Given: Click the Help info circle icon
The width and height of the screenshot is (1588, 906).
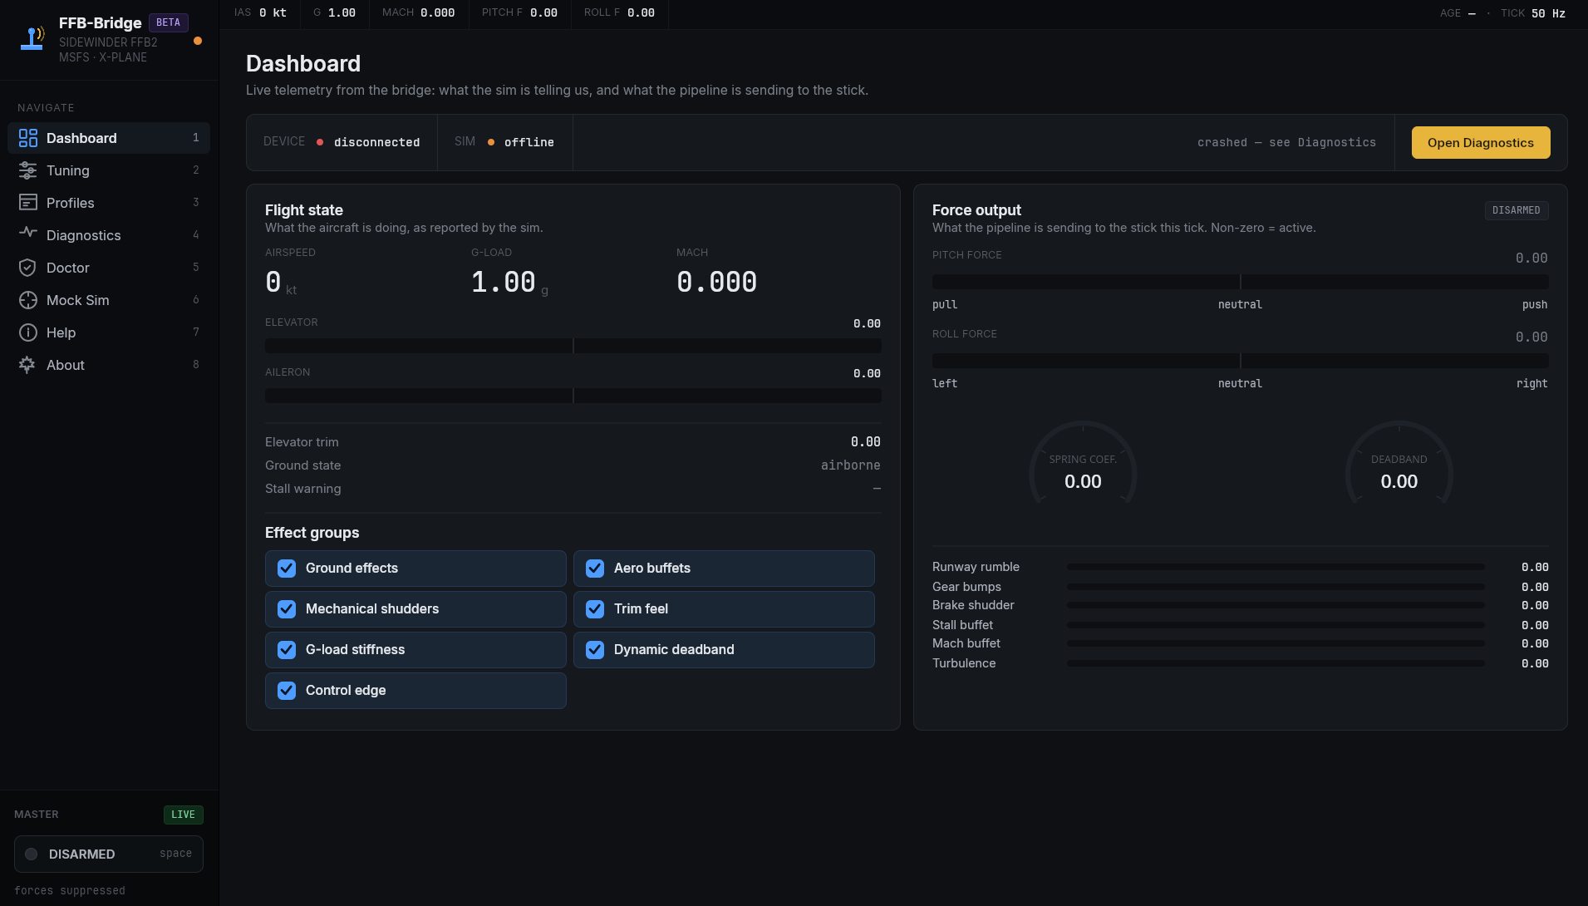Looking at the screenshot, I should coord(28,332).
